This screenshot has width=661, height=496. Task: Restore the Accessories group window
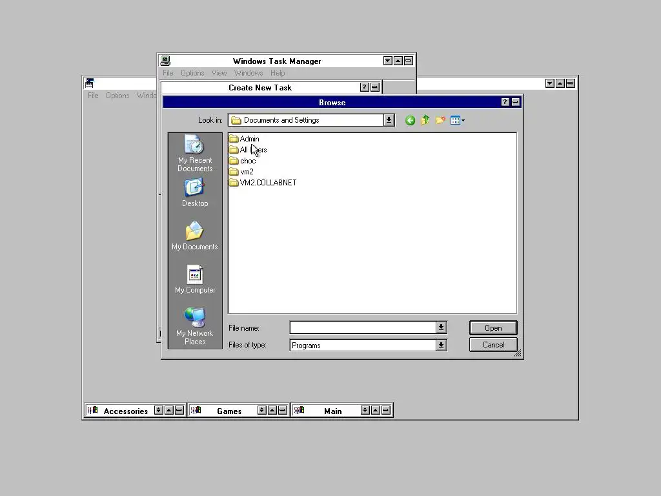159,410
